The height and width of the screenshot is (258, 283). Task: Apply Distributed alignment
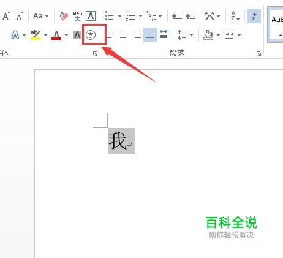pos(164,35)
